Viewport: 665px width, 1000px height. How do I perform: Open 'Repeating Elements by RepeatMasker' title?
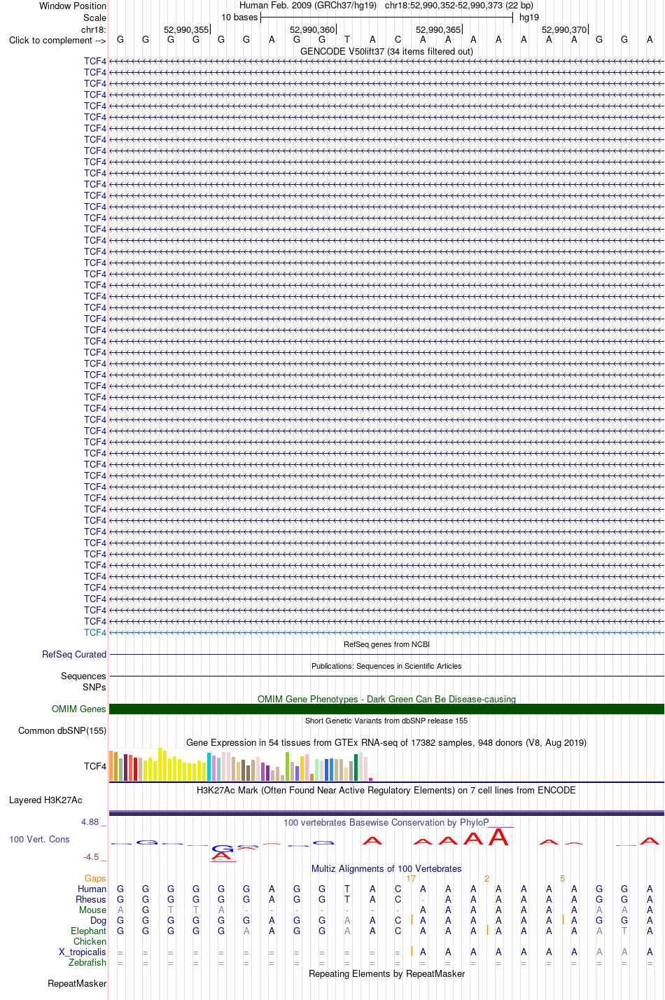386,973
